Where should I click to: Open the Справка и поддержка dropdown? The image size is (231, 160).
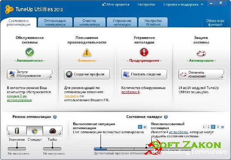pyautogui.click(x=183, y=5)
